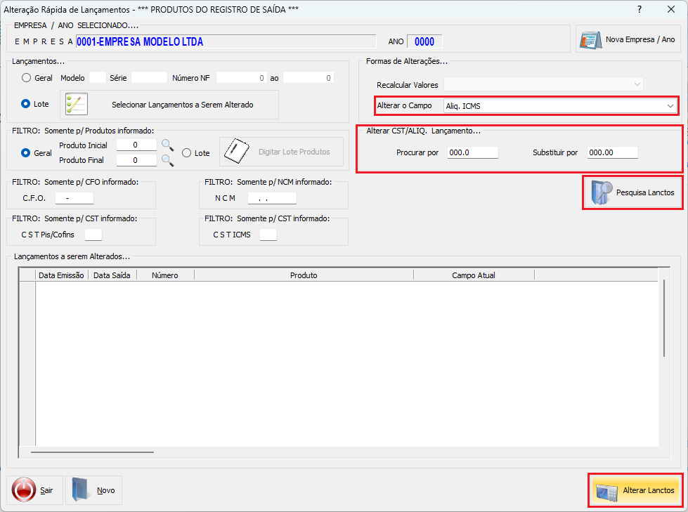Open the Recalcular Valores dropdown
This screenshot has height=512, width=688.
point(543,84)
